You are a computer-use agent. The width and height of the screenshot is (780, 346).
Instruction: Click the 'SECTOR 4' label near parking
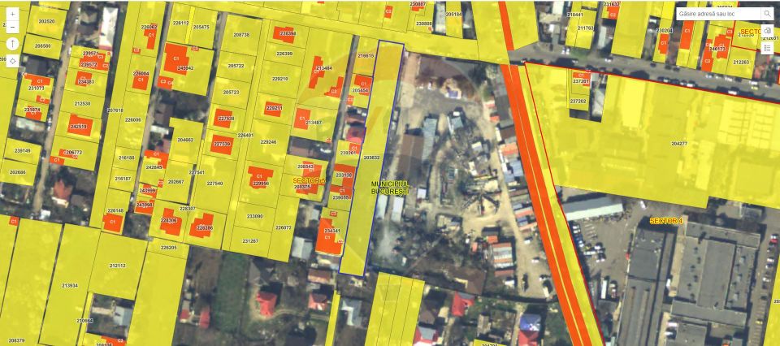[x=665, y=220]
